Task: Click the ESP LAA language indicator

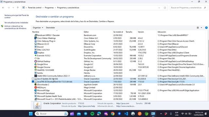Action: pos(177,114)
